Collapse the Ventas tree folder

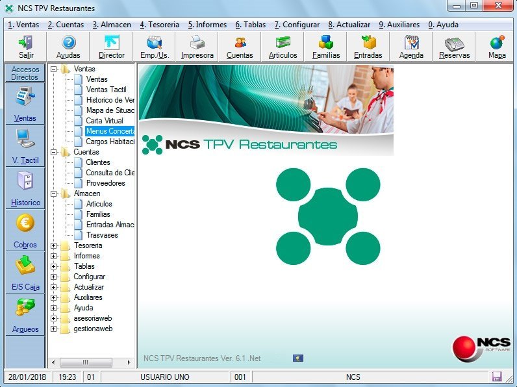pos(54,69)
